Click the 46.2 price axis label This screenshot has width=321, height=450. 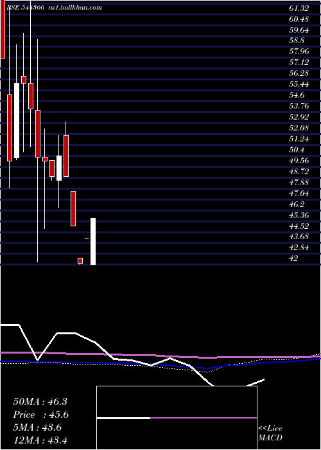point(297,204)
